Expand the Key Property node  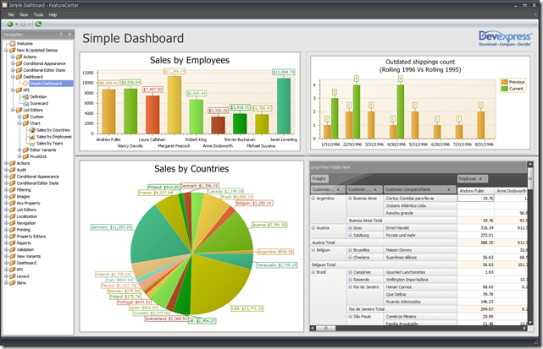point(6,203)
